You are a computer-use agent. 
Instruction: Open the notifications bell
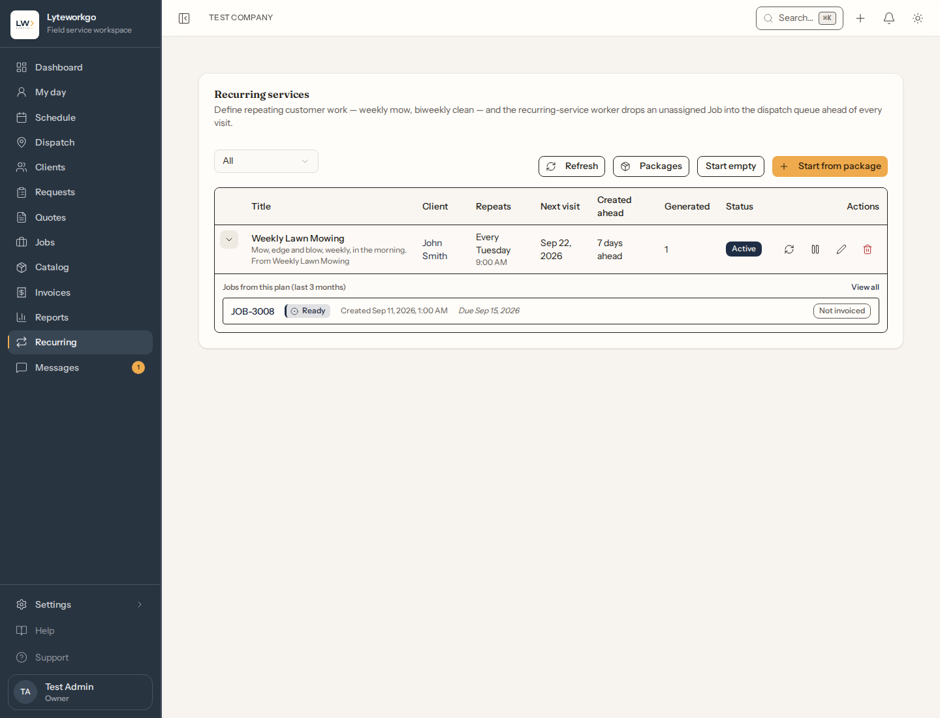[889, 18]
